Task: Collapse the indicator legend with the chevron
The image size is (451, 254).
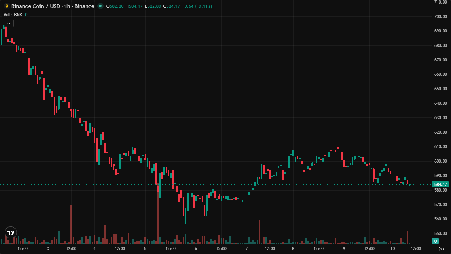Action: click(8, 24)
